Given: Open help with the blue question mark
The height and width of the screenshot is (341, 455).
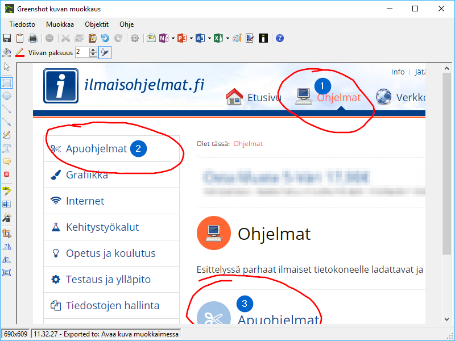Looking at the screenshot, I should 280,38.
